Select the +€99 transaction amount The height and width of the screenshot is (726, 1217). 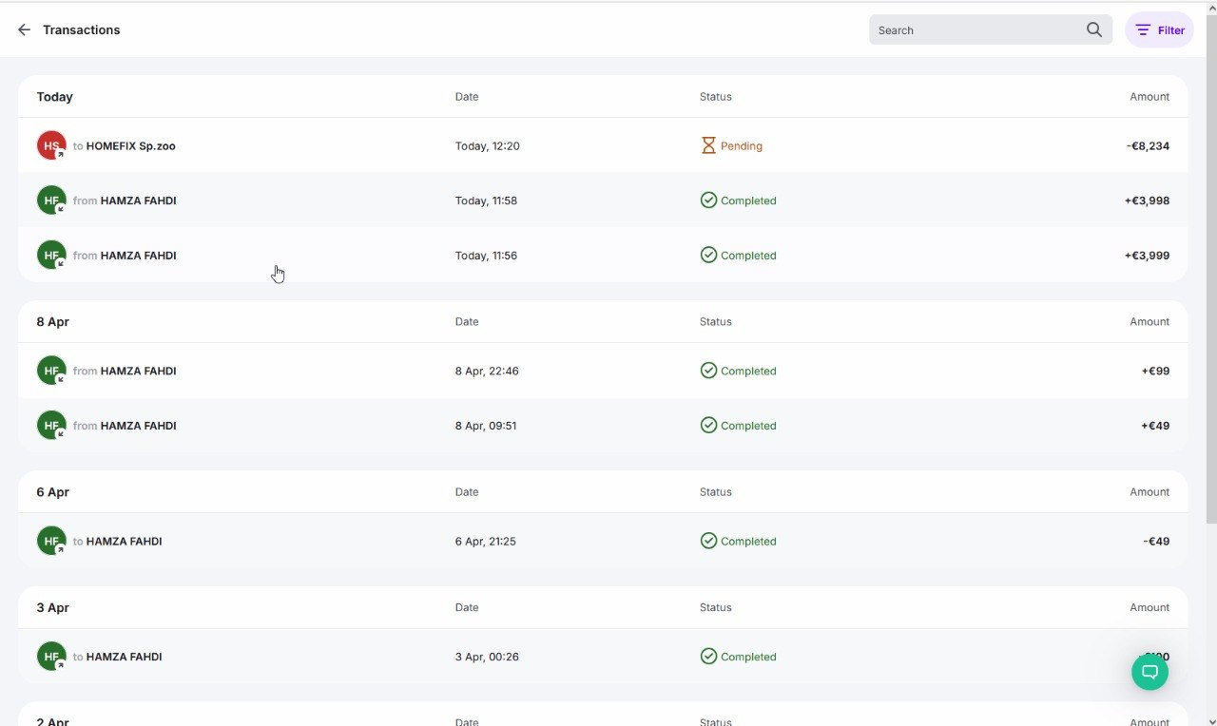click(1155, 372)
